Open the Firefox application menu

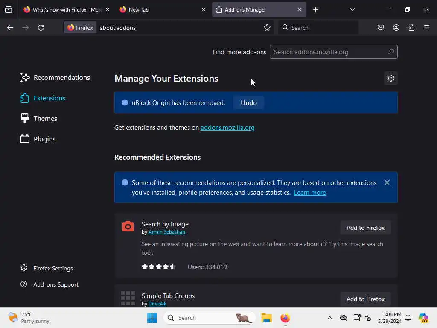pyautogui.click(x=427, y=27)
